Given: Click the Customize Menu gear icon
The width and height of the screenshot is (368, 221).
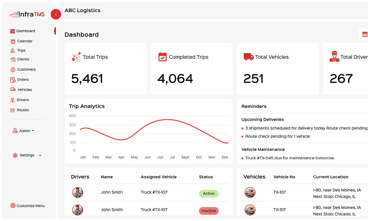Looking at the screenshot, I should 13,206.
